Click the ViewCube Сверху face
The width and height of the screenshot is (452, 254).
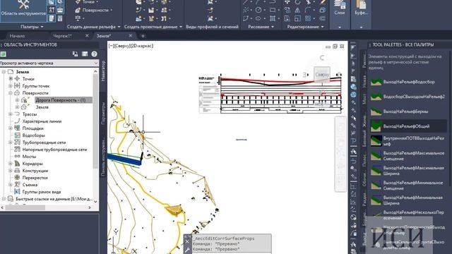coord(322,75)
